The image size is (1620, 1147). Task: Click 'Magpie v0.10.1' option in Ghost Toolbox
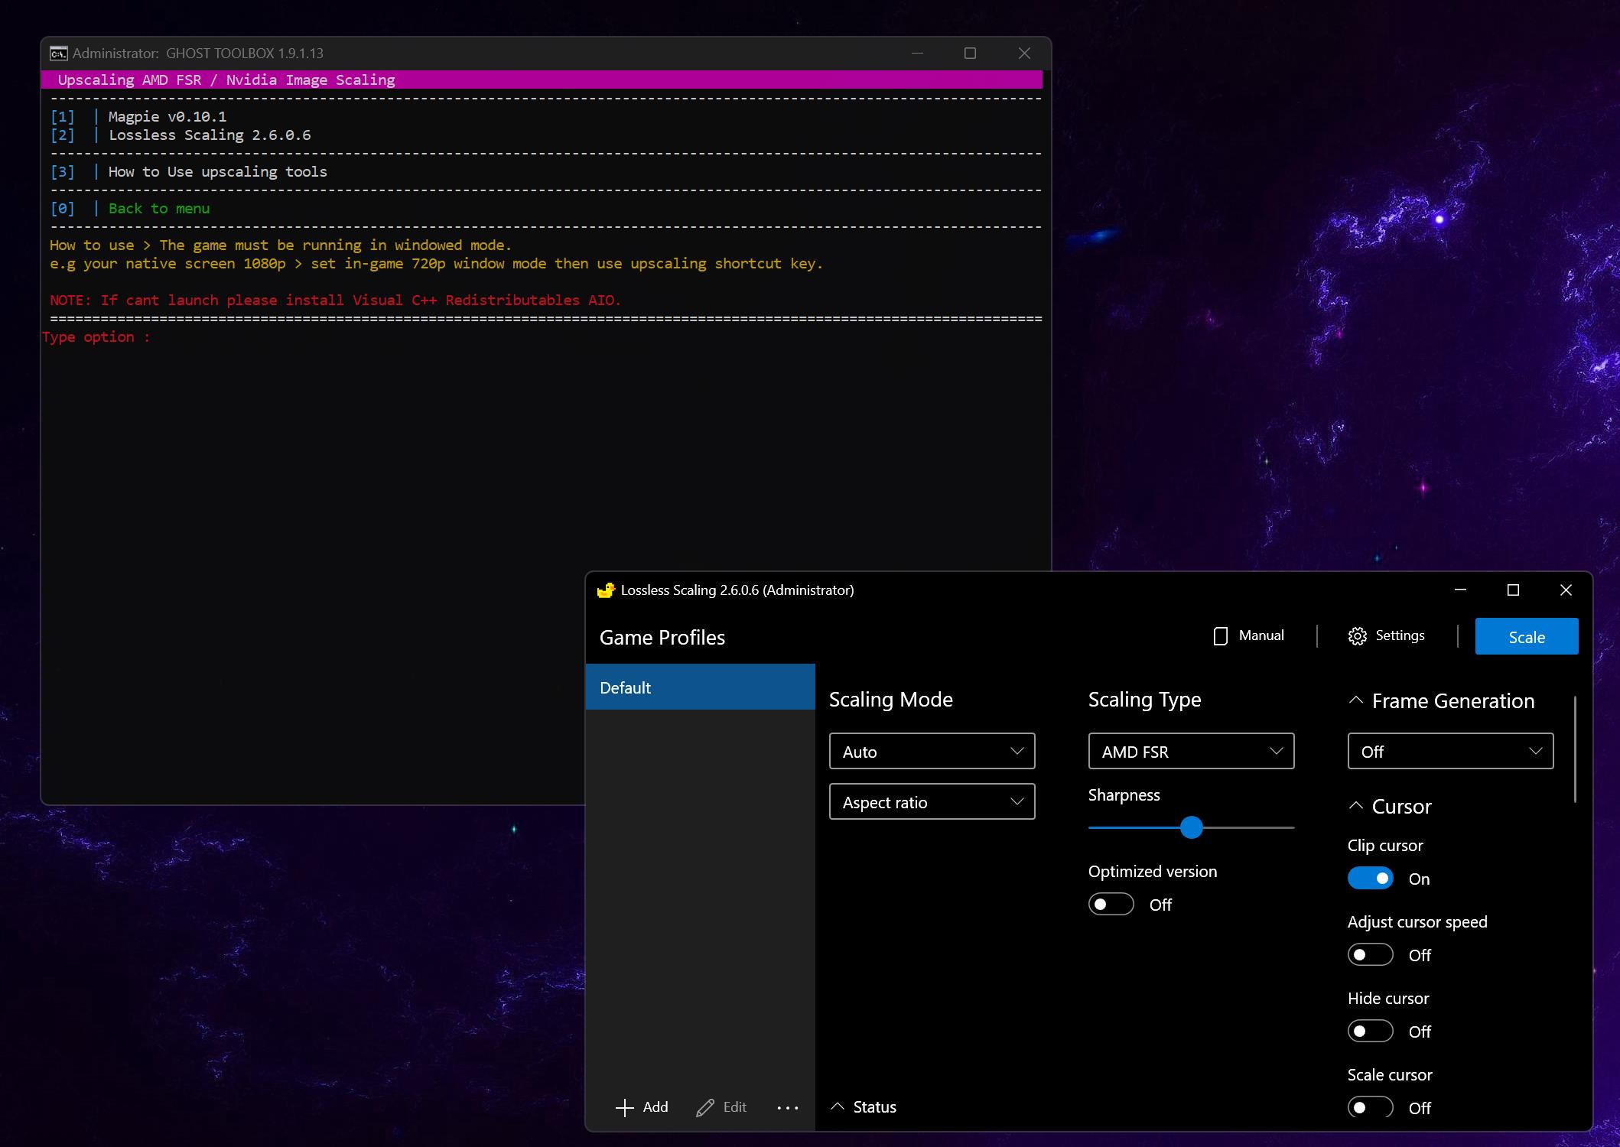(x=168, y=117)
